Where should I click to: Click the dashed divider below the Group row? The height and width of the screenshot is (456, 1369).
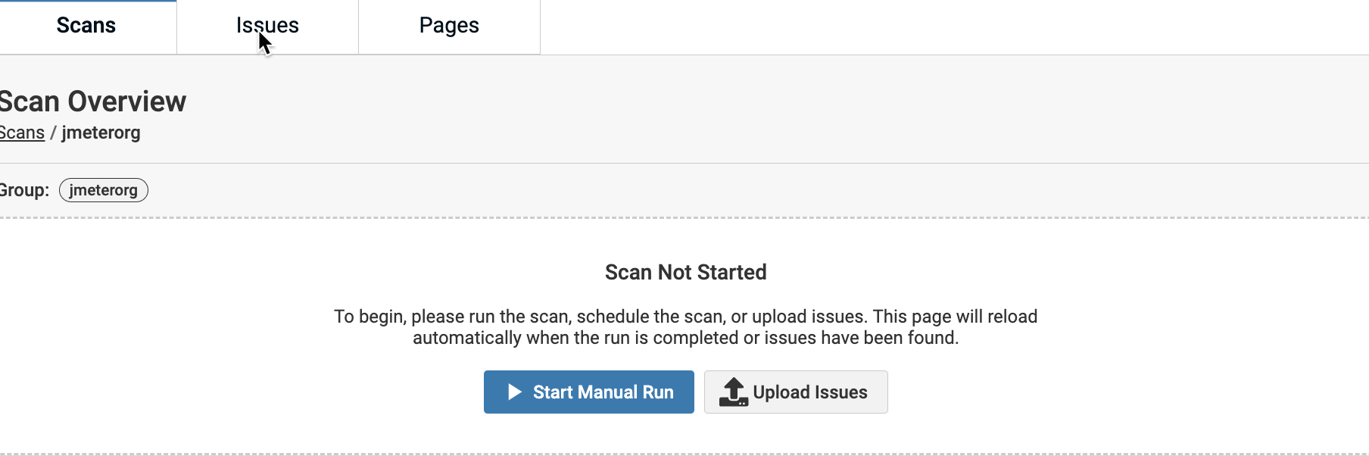pos(684,217)
